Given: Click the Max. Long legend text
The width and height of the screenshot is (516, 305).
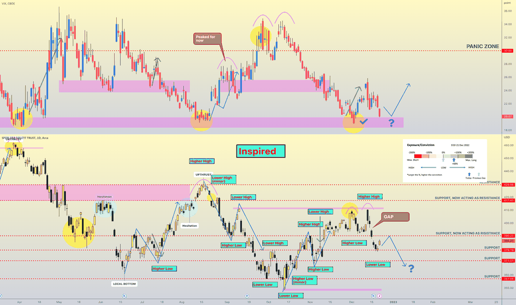Looking at the screenshot, I should coord(471,160).
